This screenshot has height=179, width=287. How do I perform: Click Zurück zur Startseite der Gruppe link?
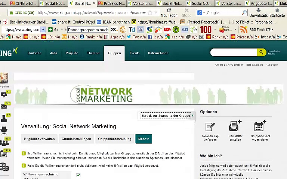(167, 116)
